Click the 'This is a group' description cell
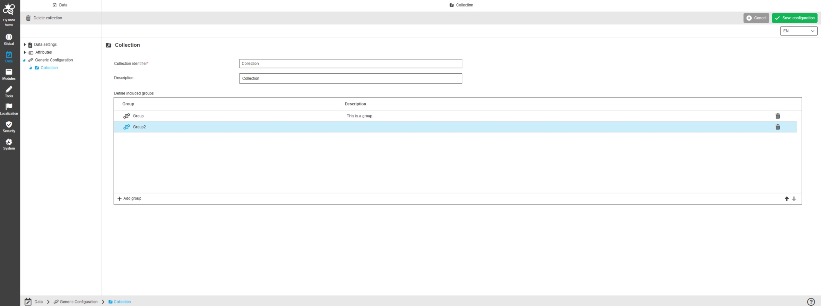The width and height of the screenshot is (821, 306). [x=360, y=116]
